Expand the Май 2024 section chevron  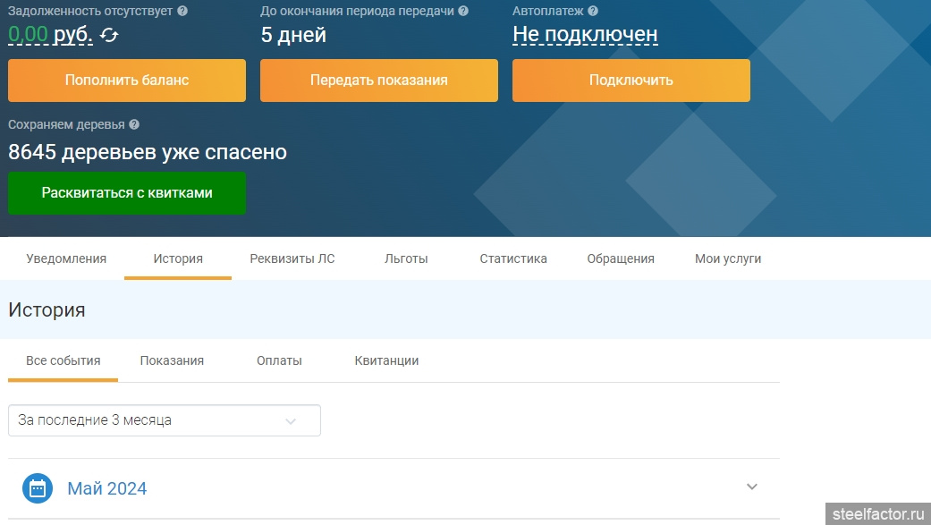pos(751,487)
